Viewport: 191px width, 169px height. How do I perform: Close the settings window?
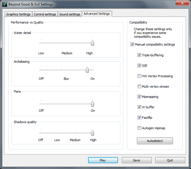point(182,3)
